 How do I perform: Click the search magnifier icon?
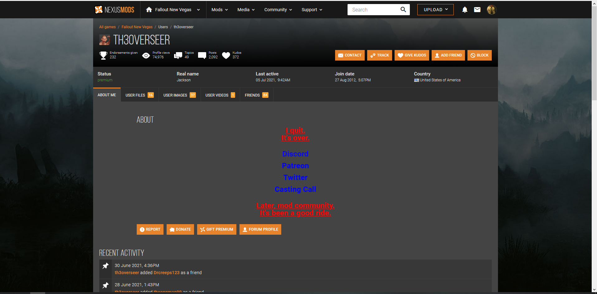point(403,10)
